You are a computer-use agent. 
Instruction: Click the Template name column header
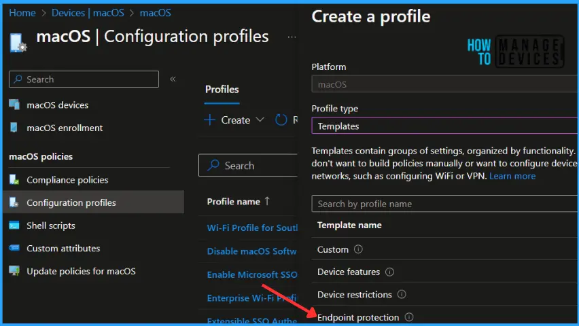(x=349, y=225)
